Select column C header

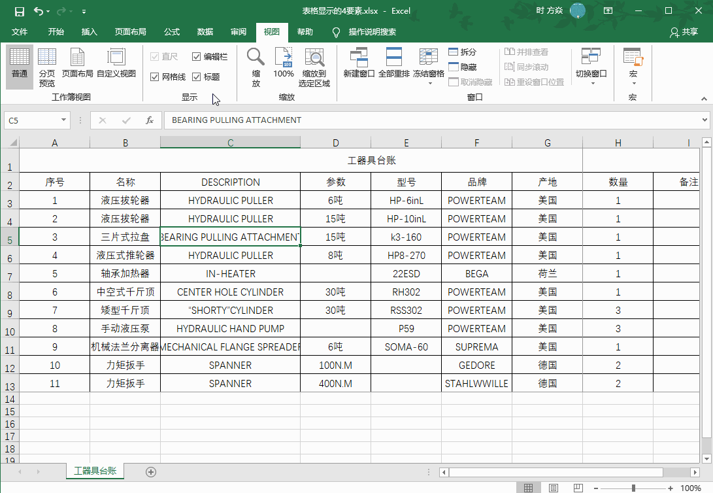point(231,143)
